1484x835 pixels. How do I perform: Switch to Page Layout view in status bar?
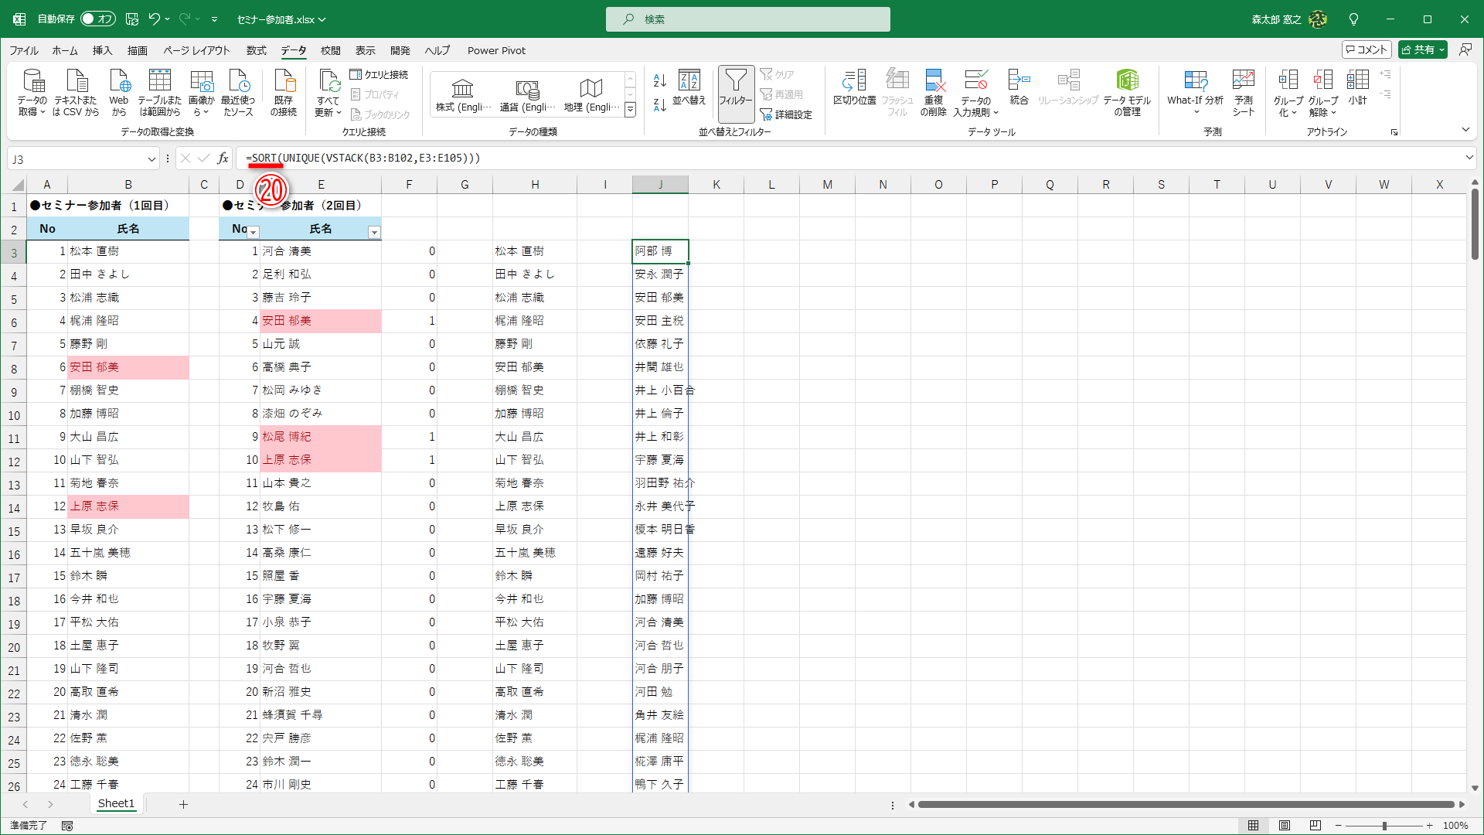point(1285,826)
